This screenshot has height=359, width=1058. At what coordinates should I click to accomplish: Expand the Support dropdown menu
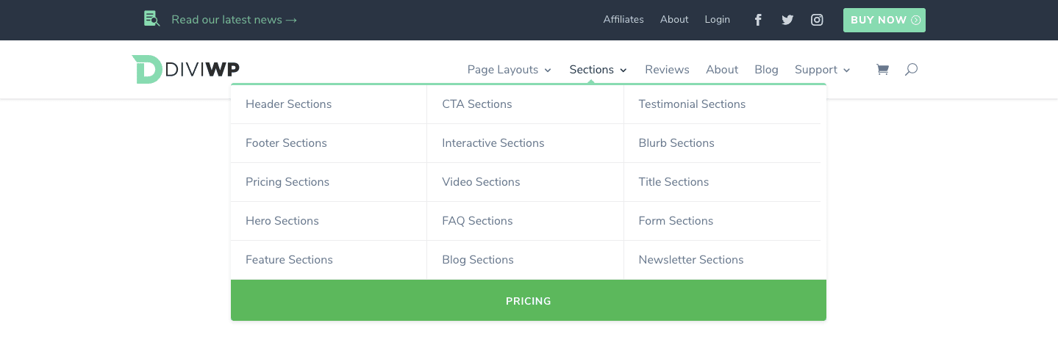click(823, 70)
